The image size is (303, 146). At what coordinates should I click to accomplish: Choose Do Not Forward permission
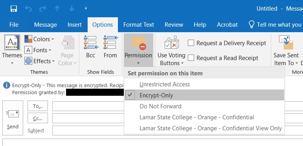click(204, 106)
